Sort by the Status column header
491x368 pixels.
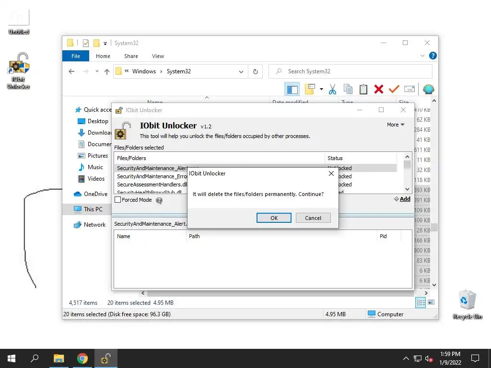point(360,158)
